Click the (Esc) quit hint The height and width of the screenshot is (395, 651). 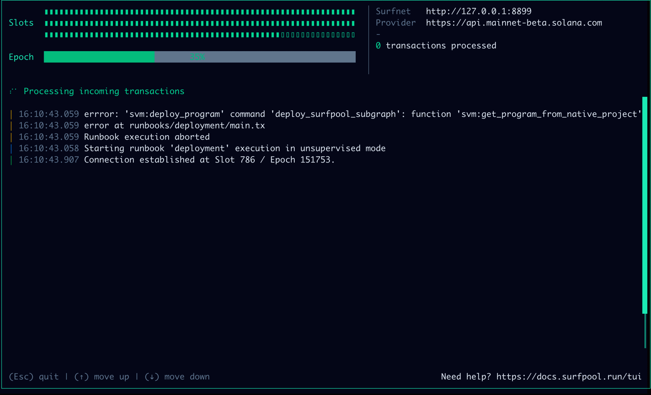34,377
